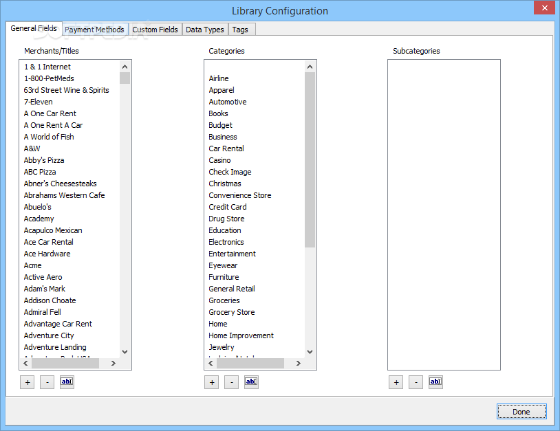
Task: Click the Categories list scroll up arrow
Action: 310,67
